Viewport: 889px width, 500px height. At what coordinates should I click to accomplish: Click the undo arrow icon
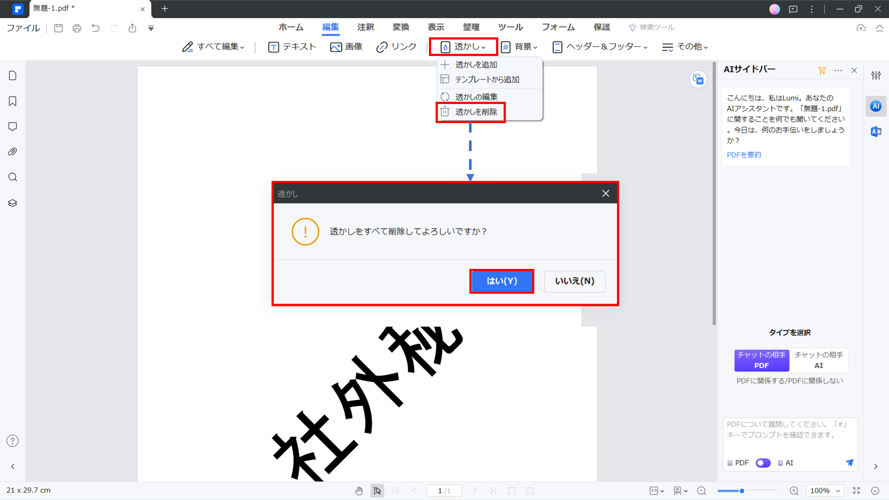pos(95,28)
